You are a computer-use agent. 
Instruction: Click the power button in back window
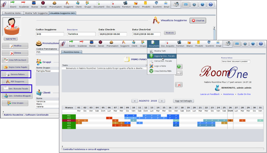[x=211, y=5]
